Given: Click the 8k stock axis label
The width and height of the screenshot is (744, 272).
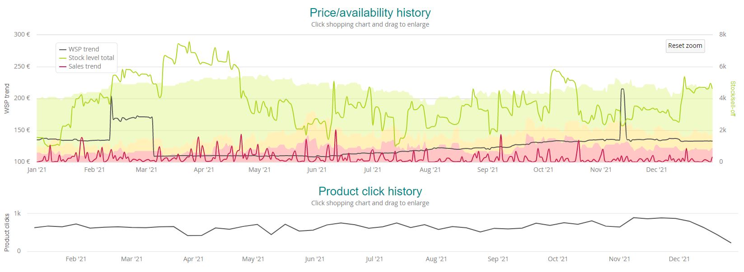Looking at the screenshot, I should click(x=722, y=34).
